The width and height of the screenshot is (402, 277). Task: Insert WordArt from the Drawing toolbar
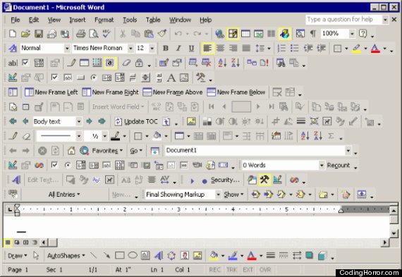coord(159,255)
